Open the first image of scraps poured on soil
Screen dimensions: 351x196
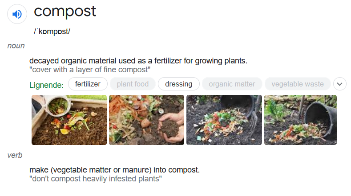[x=69, y=120]
